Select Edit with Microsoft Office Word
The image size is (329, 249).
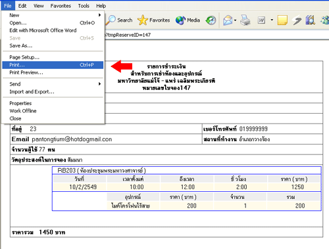click(53, 30)
